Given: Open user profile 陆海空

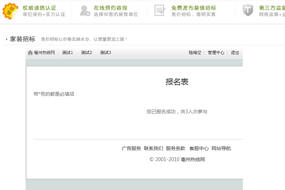Looking at the screenshot, I should tap(195, 53).
